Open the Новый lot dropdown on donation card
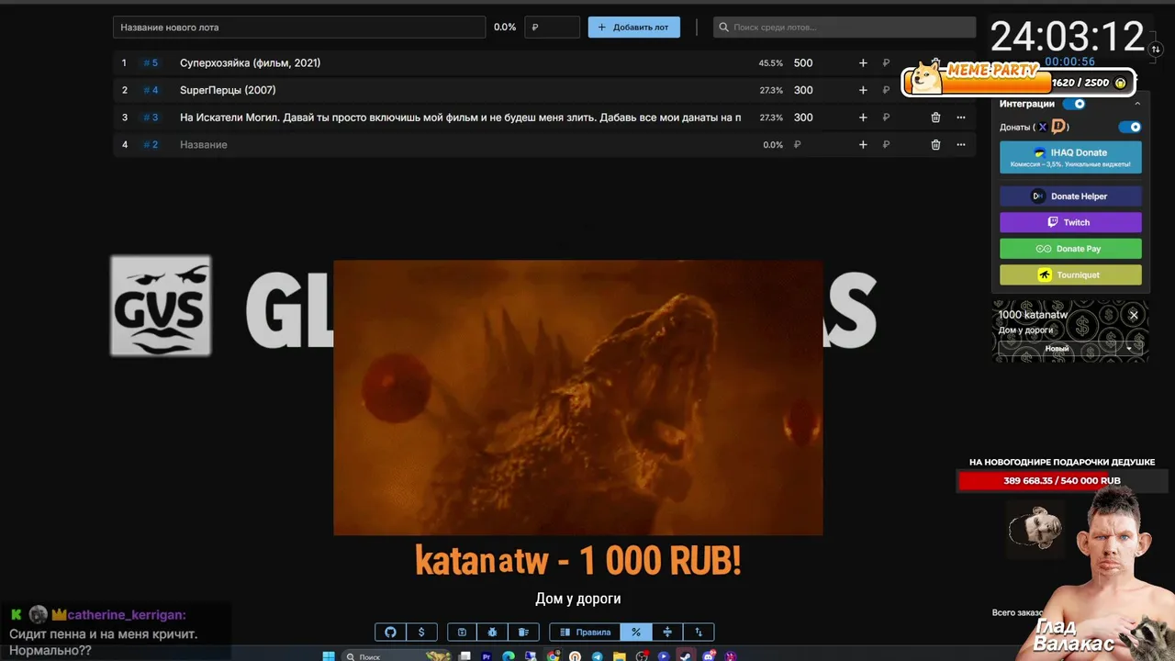1175x661 pixels. [1129, 349]
